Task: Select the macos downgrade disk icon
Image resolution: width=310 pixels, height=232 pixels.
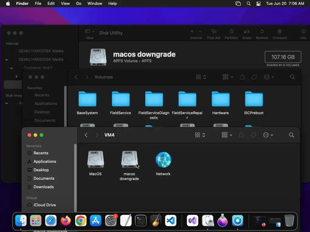Action: 130,159
